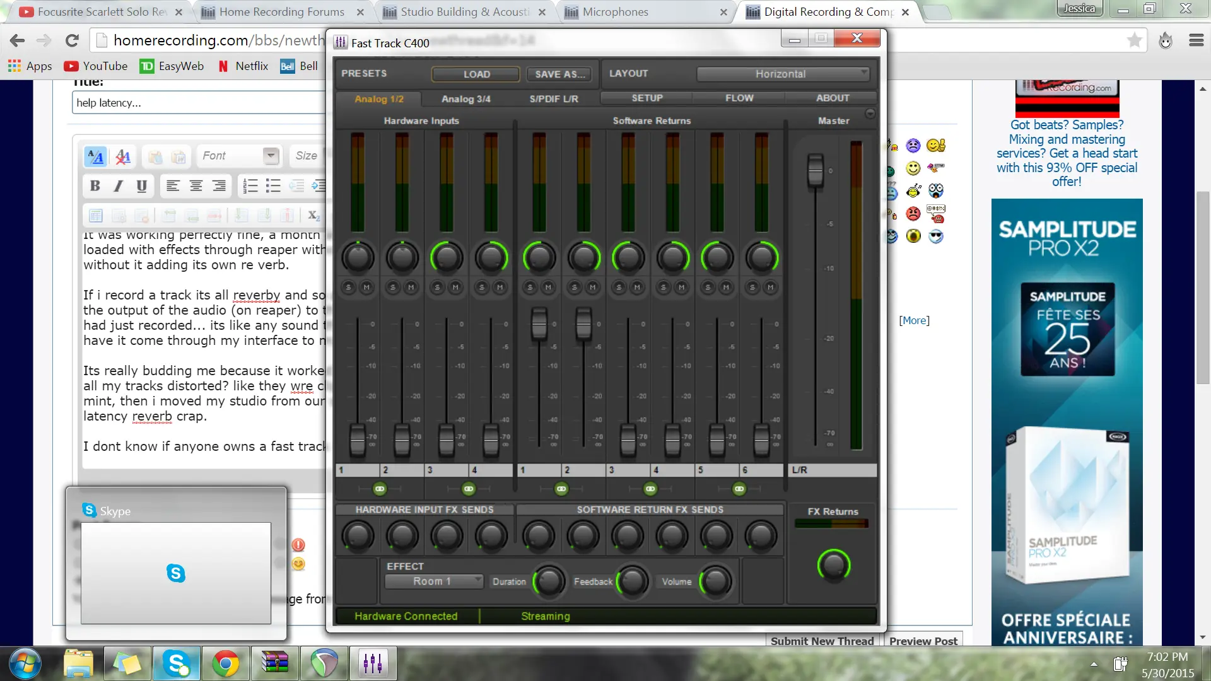Mute hardware input channel 4
The width and height of the screenshot is (1211, 681).
pyautogui.click(x=500, y=288)
